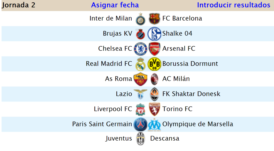Click the Brujas KV team name
Image resolution: width=274 pixels, height=151 pixels.
click(x=117, y=33)
